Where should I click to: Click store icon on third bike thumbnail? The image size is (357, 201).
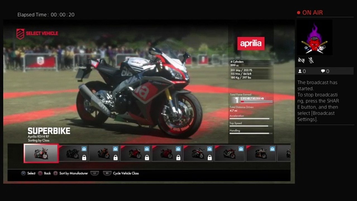116,149
